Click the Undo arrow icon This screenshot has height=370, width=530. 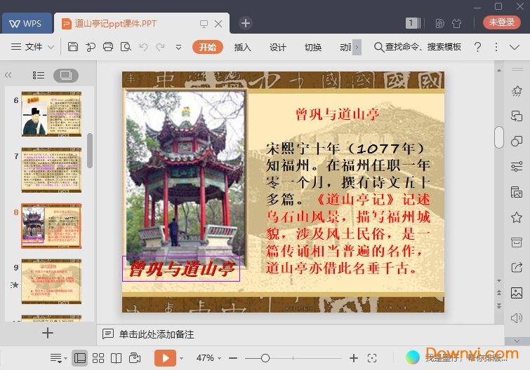(x=143, y=47)
